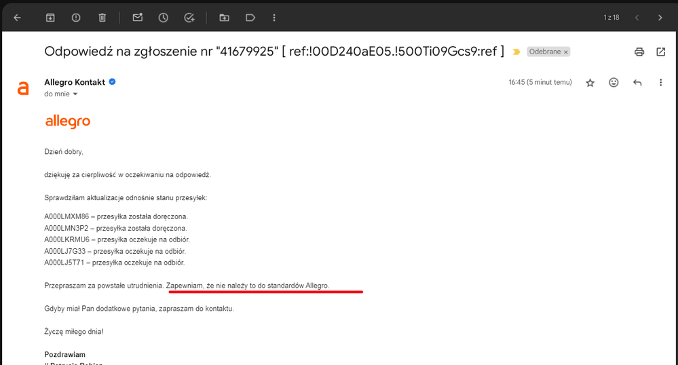Click the Odebrane label chip
Image resolution: width=678 pixels, height=365 pixels.
[545, 52]
